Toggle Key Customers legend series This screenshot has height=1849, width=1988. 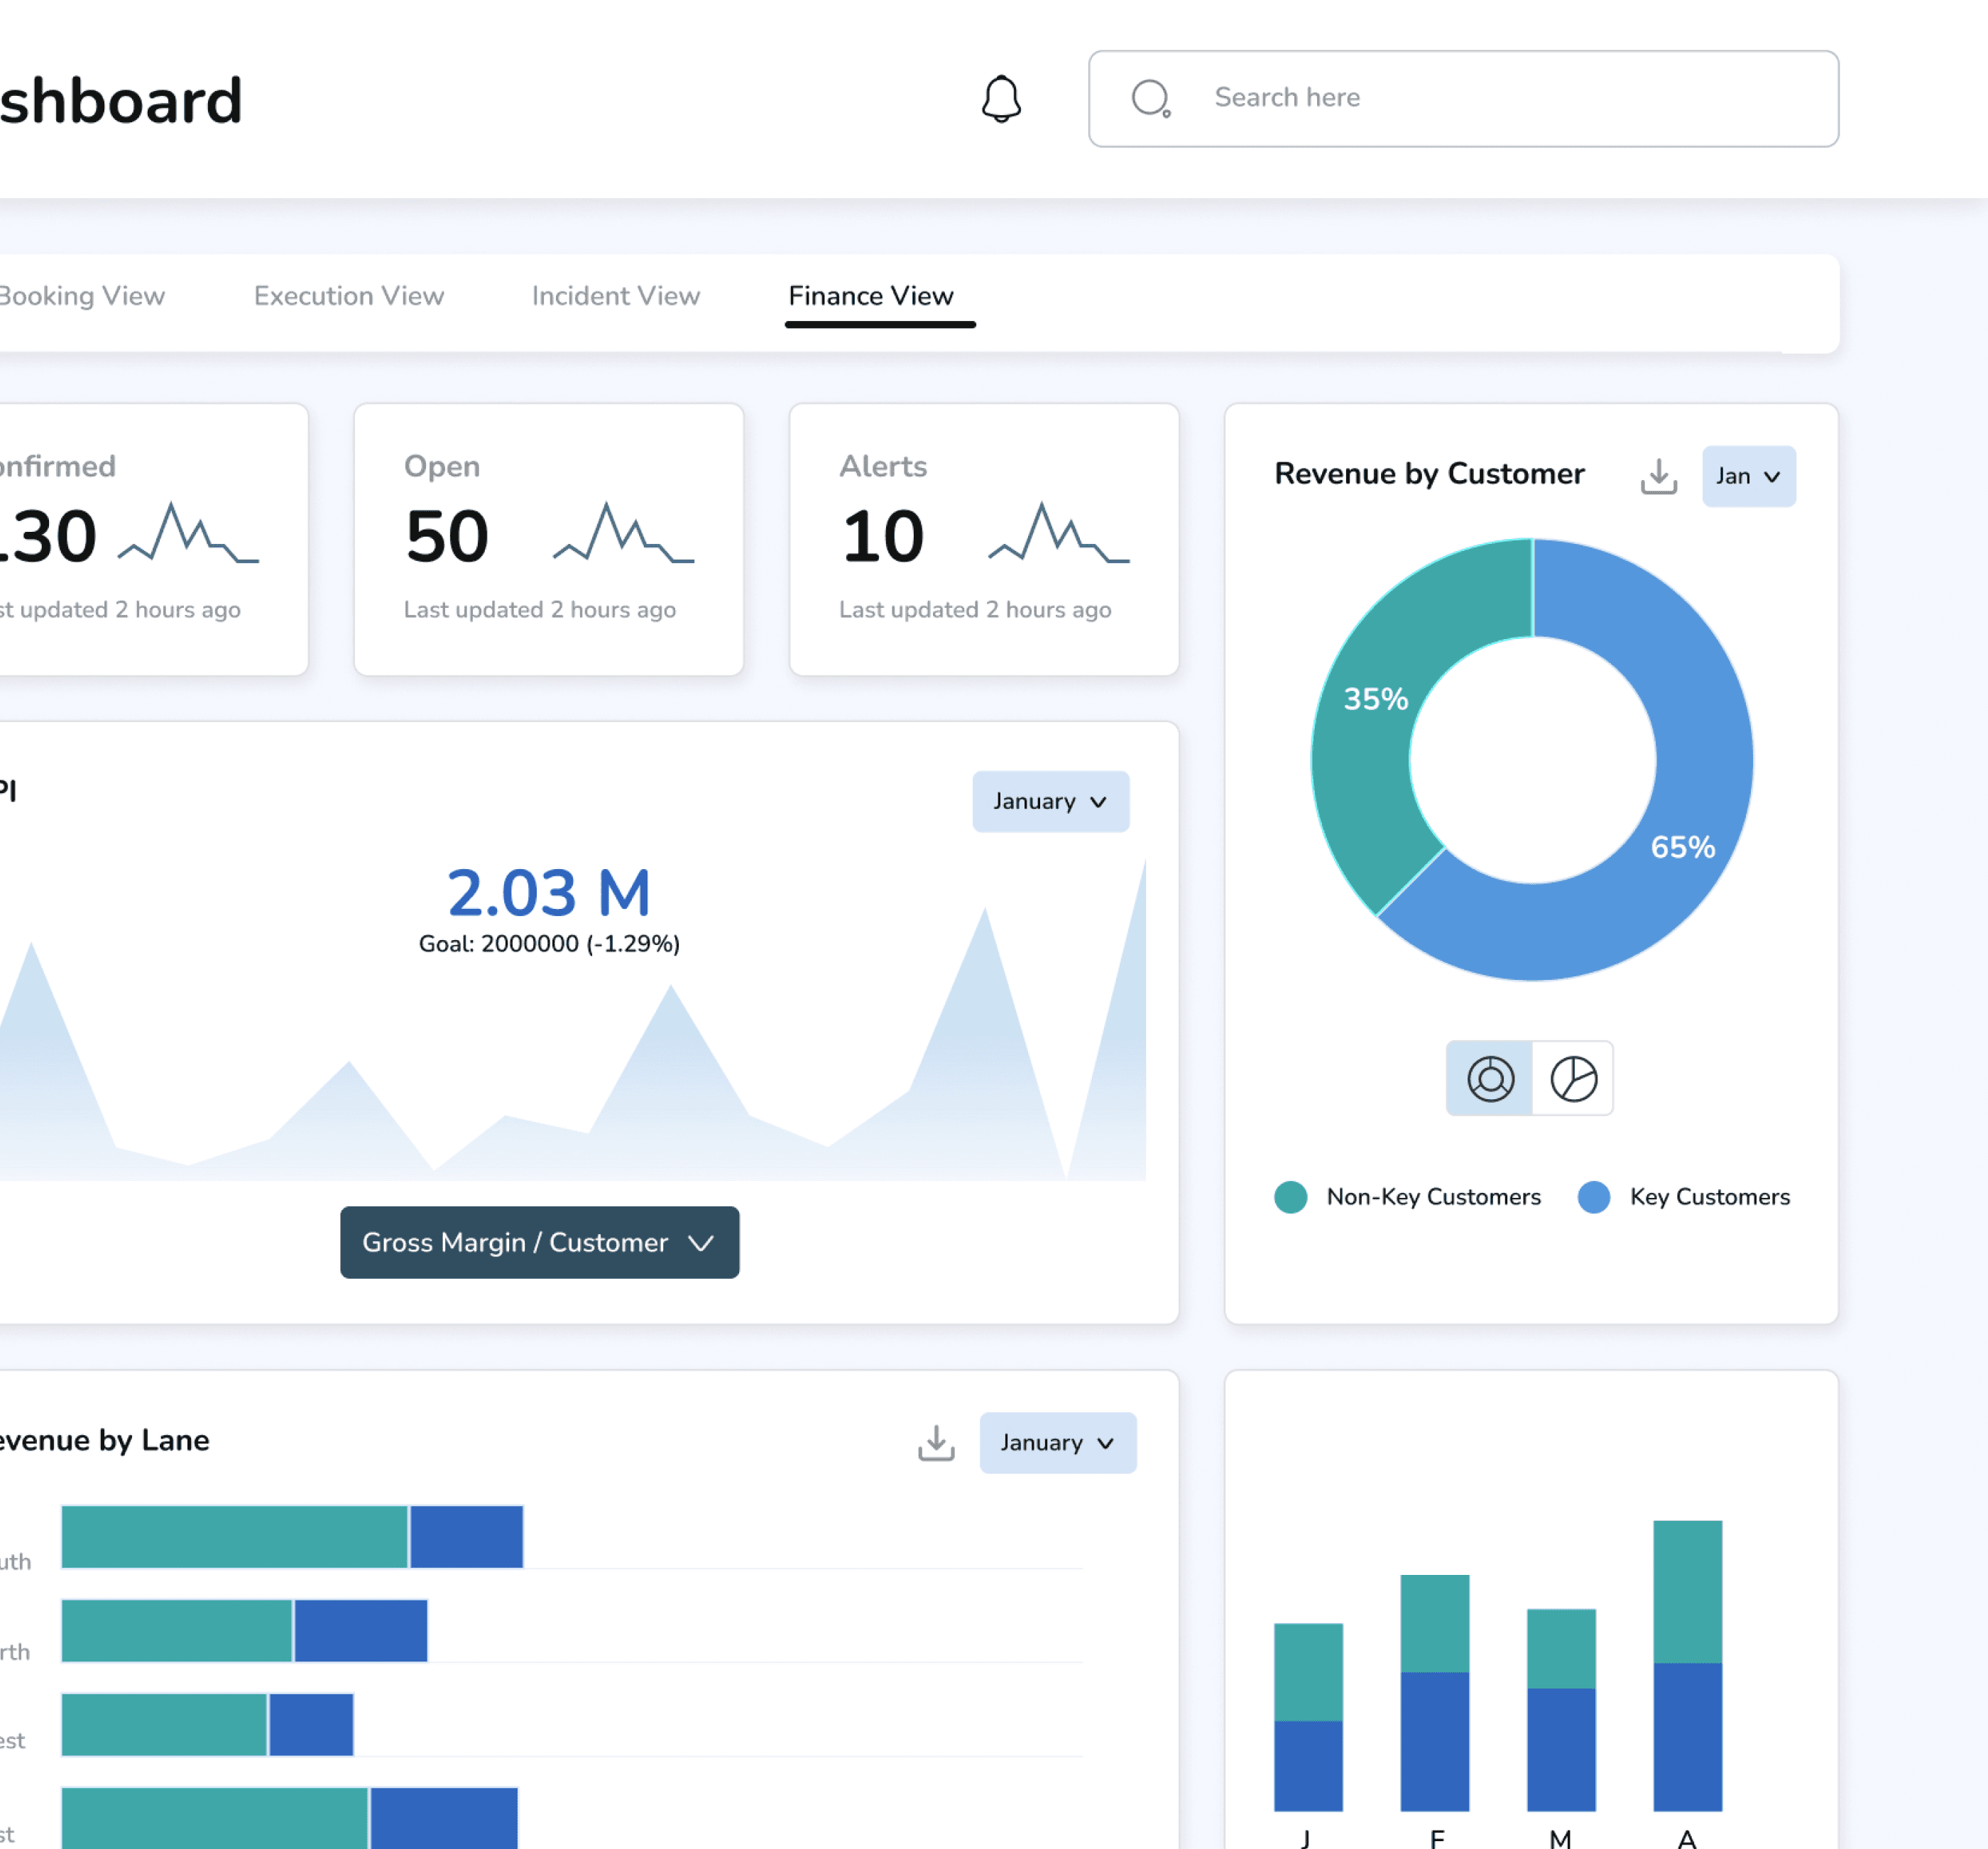pos(1709,1197)
